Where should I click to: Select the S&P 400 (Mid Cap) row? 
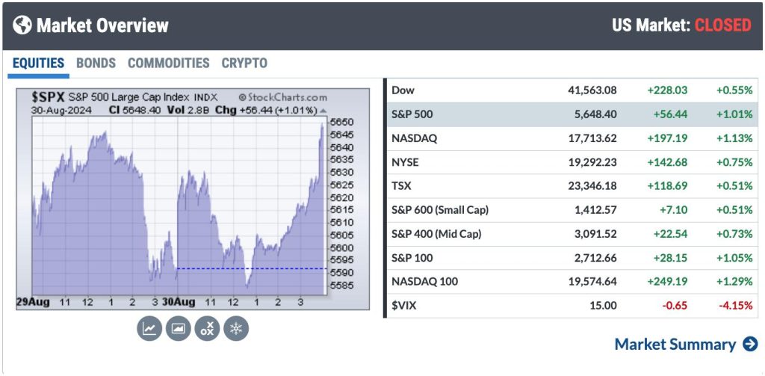(x=571, y=234)
